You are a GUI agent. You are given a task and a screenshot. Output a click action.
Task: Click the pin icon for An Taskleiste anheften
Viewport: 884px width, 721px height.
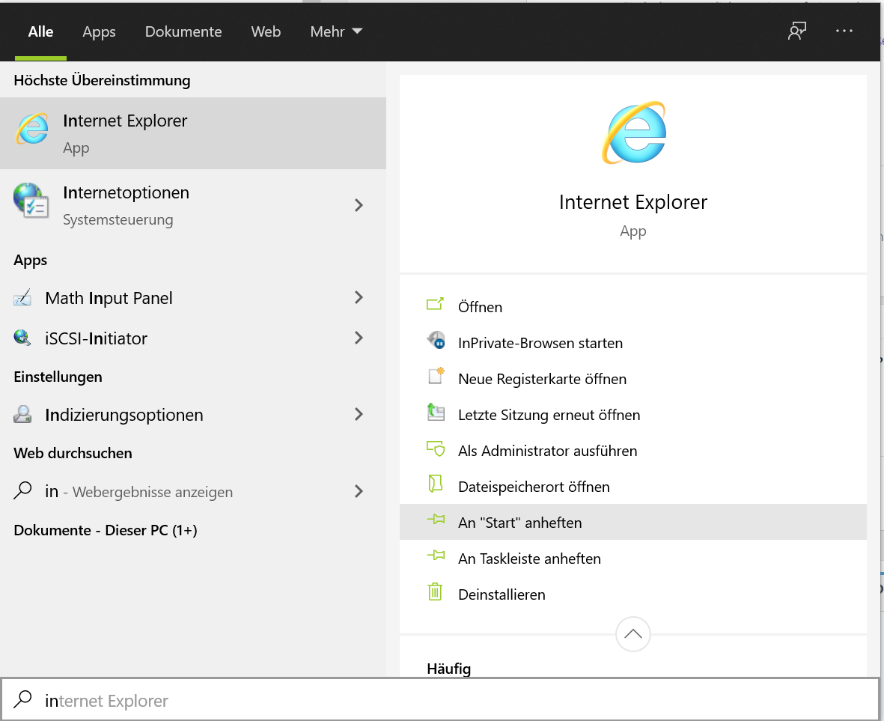436,556
